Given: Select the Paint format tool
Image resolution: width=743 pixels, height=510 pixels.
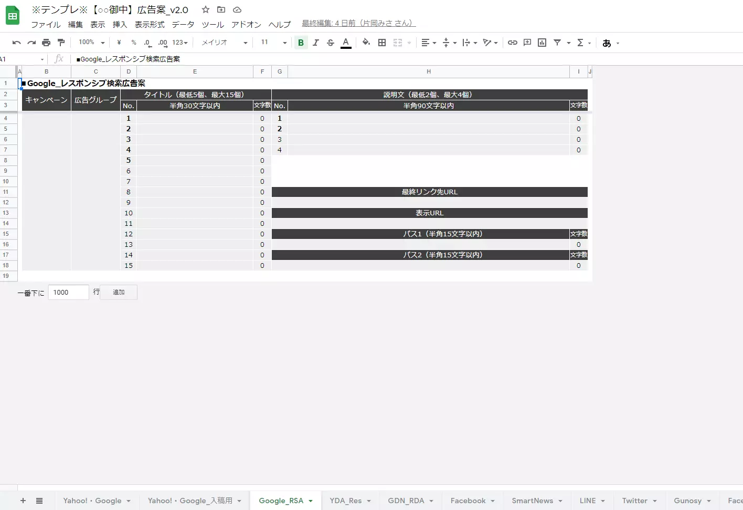Looking at the screenshot, I should (61, 43).
